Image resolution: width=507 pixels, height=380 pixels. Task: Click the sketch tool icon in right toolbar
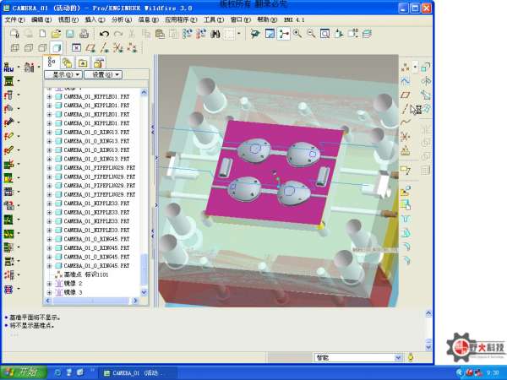405,81
